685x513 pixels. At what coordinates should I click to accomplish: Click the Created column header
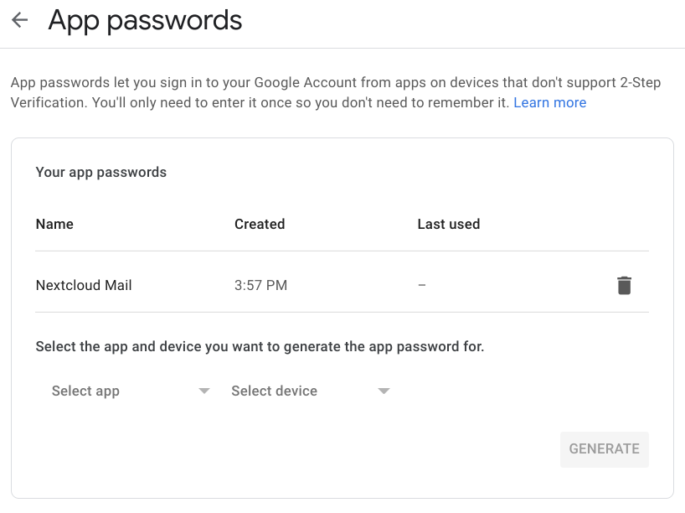click(x=260, y=224)
